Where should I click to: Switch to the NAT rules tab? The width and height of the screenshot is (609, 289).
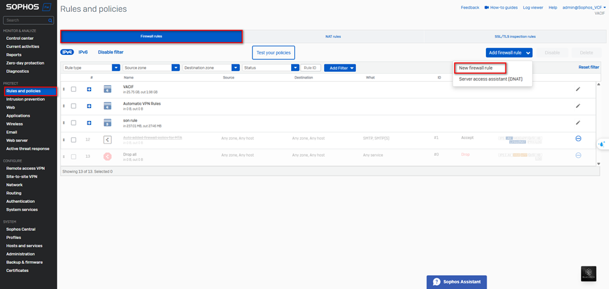[x=333, y=37]
